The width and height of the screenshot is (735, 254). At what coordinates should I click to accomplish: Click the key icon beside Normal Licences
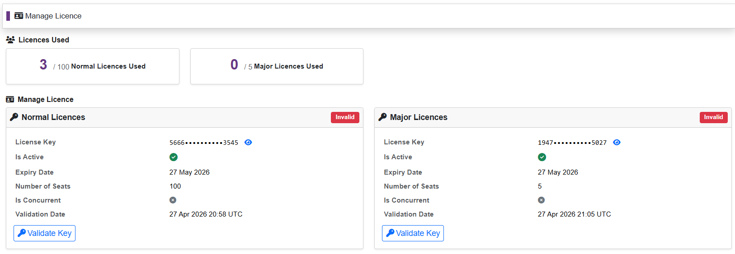[x=14, y=117]
